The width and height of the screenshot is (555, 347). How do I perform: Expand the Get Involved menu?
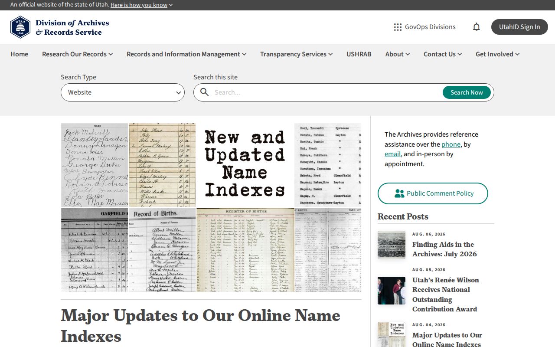tap(498, 54)
